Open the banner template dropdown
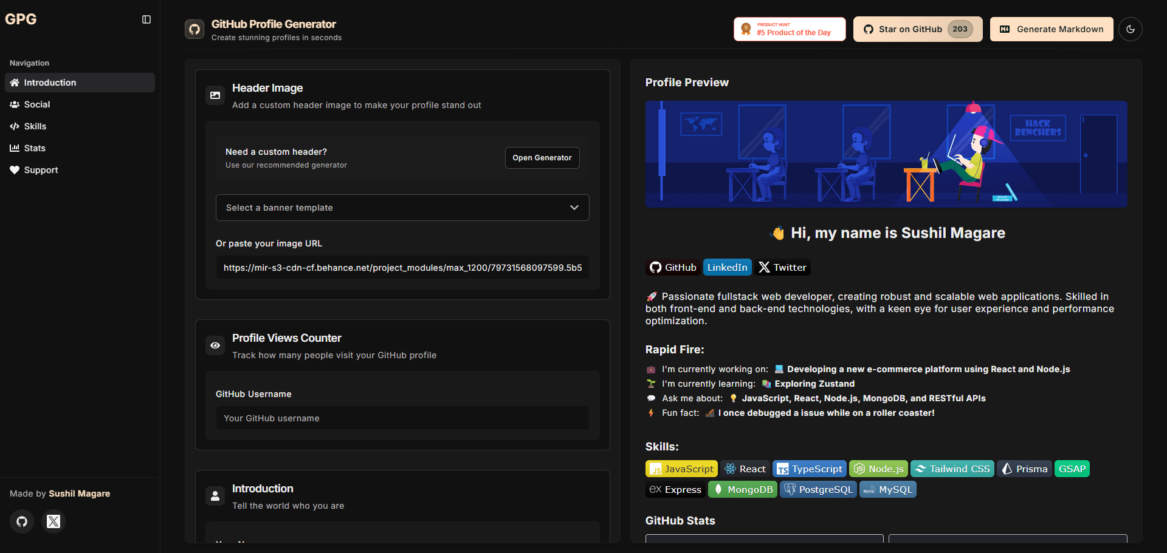This screenshot has width=1167, height=553. [402, 208]
